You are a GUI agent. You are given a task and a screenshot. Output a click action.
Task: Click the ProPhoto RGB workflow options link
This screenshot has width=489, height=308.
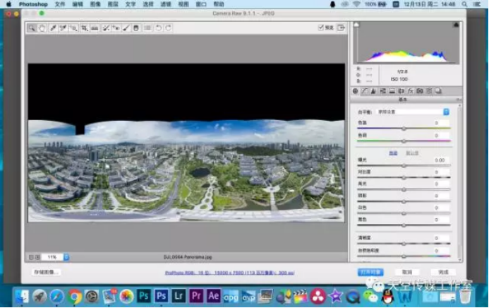tap(229, 272)
